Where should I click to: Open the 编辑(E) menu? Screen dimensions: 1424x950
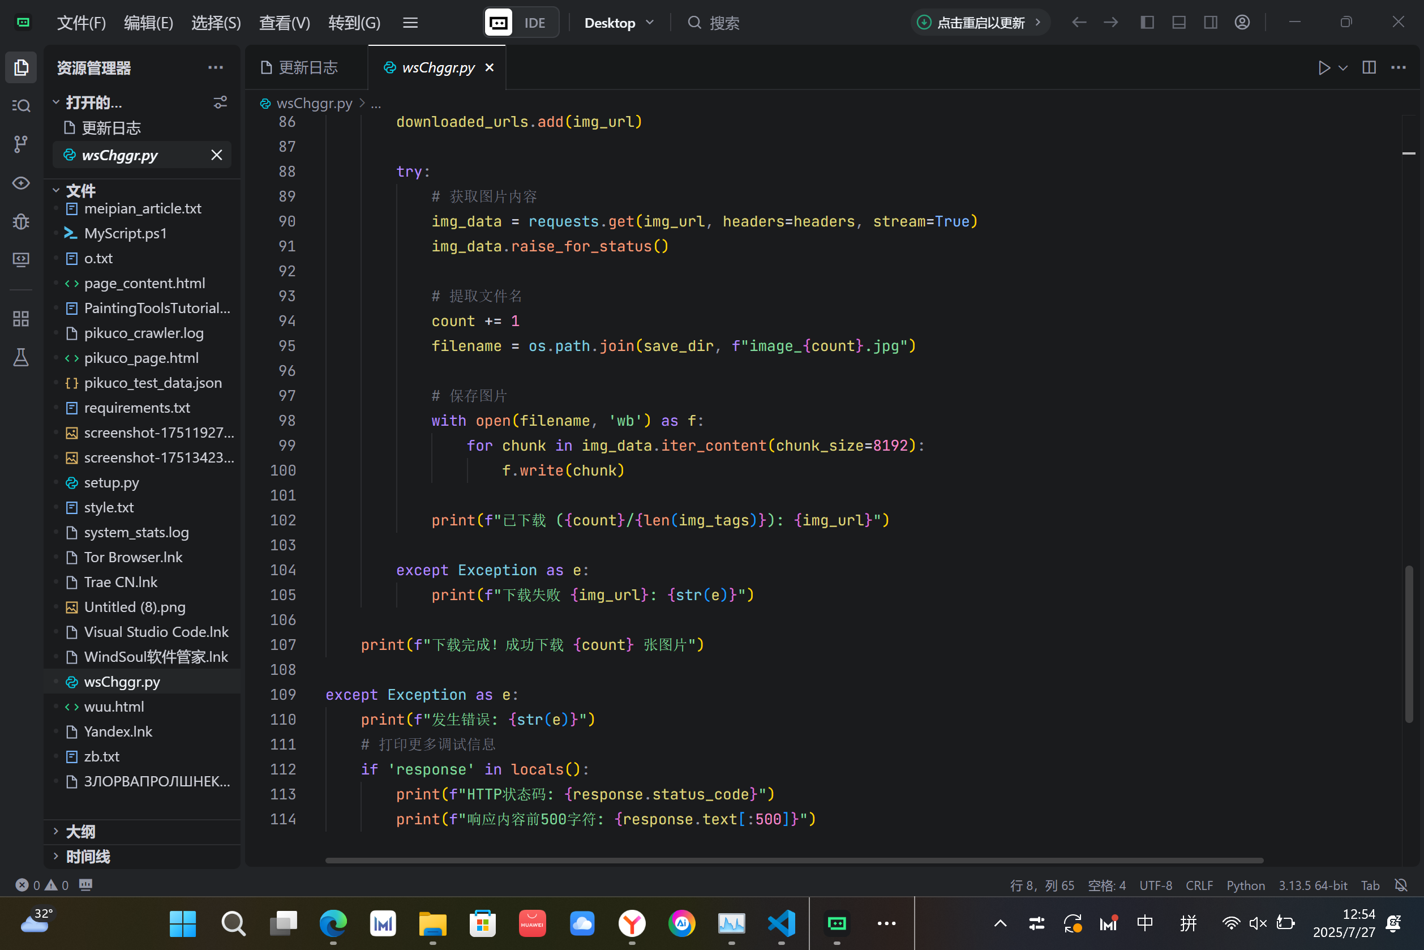(x=148, y=23)
